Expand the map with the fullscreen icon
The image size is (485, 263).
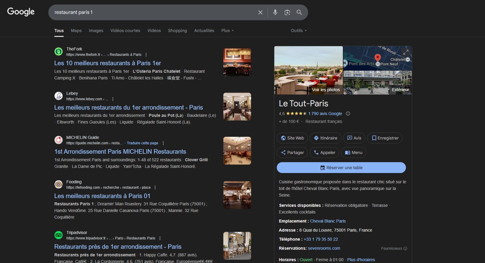(x=406, y=52)
